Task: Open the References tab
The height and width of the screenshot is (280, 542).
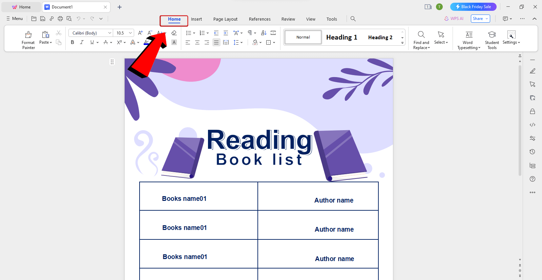Action: point(260,19)
